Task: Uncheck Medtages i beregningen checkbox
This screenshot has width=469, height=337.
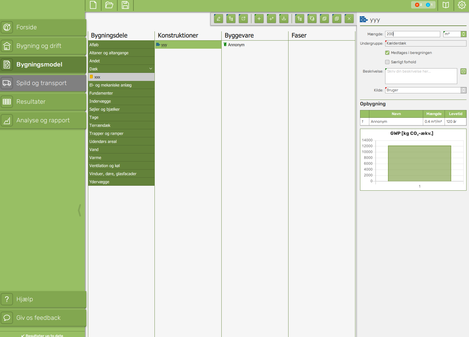Action: coord(387,53)
